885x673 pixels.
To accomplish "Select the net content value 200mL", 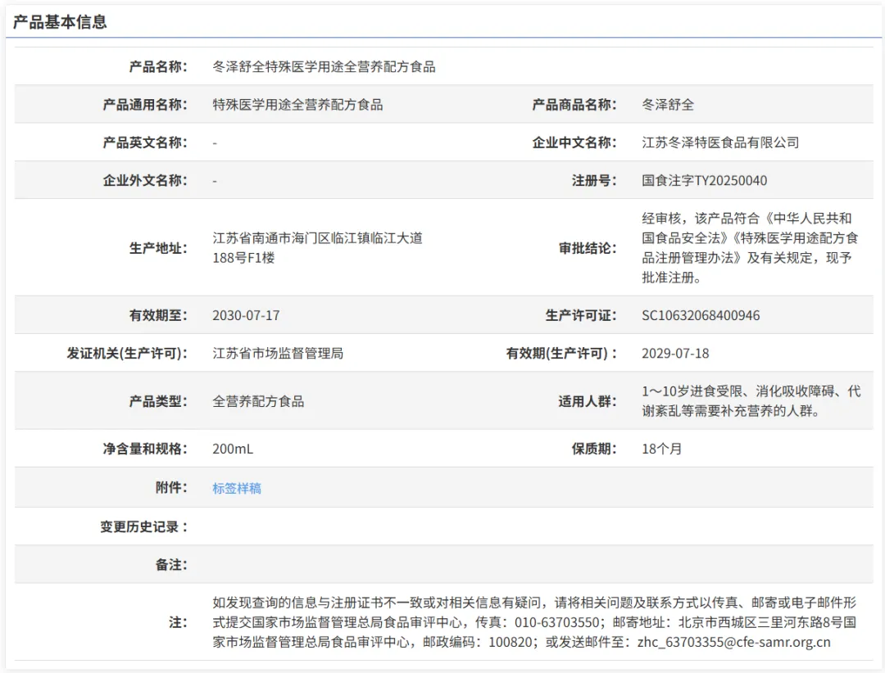I will coord(233,449).
